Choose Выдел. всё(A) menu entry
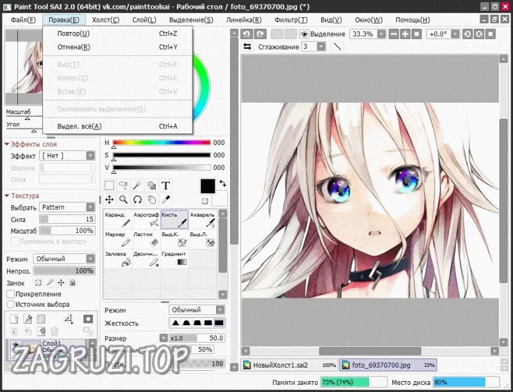The height and width of the screenshot is (392, 513). coord(117,126)
